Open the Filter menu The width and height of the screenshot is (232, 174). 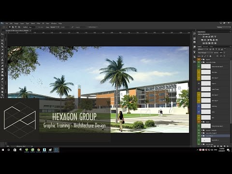pyautogui.click(x=39, y=23)
